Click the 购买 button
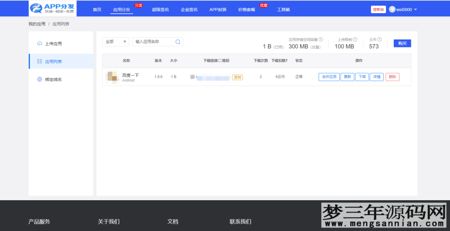This screenshot has width=450, height=231. pyautogui.click(x=403, y=43)
